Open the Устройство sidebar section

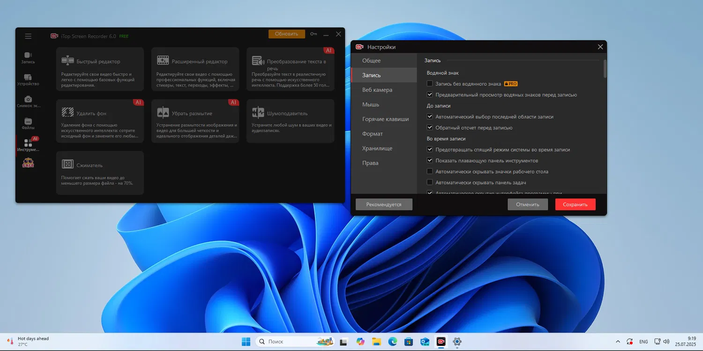pyautogui.click(x=28, y=78)
